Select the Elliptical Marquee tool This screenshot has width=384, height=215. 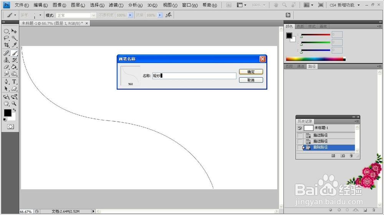click(7, 31)
